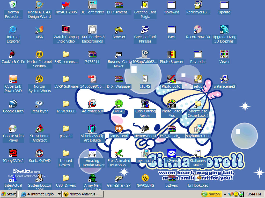Open the 34506598Op PDF document
This screenshot has height=198, width=265.
(x=92, y=79)
